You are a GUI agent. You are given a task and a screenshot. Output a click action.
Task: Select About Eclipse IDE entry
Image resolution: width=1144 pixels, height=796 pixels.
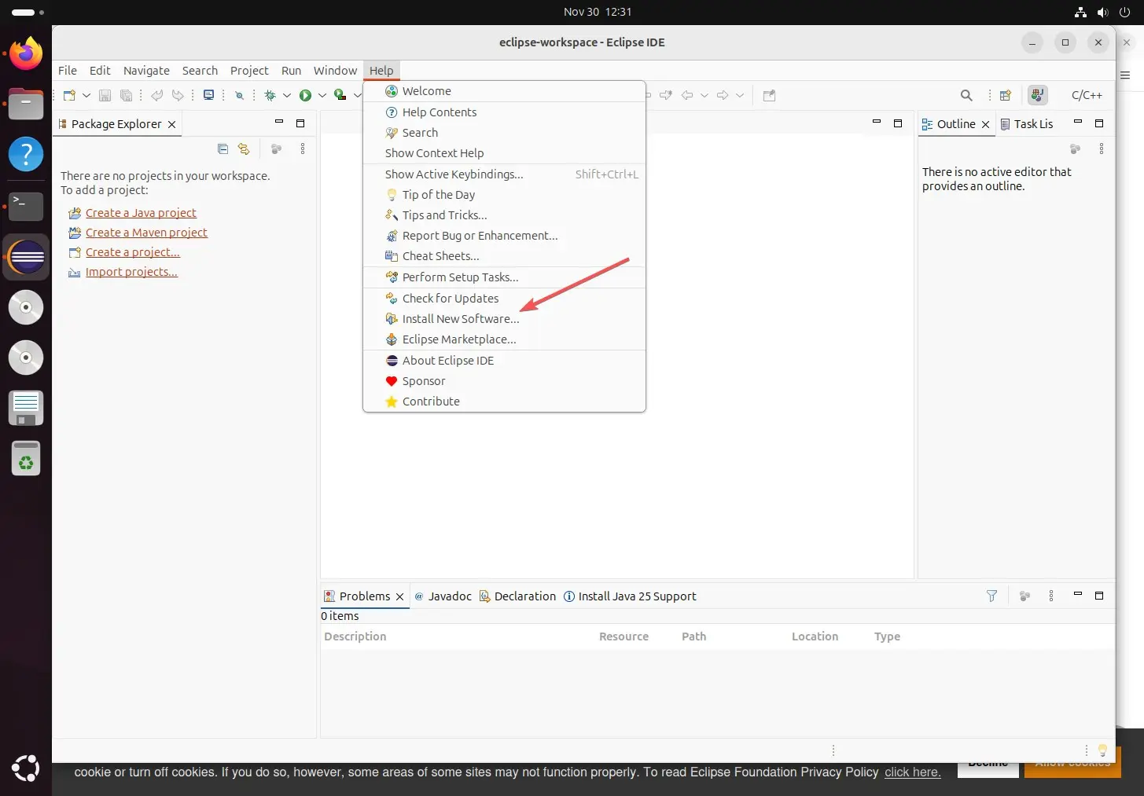tap(504, 361)
